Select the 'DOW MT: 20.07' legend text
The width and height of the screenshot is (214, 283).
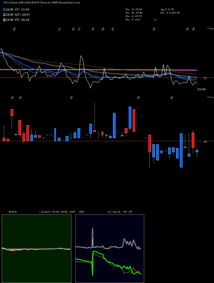coord(18,15)
